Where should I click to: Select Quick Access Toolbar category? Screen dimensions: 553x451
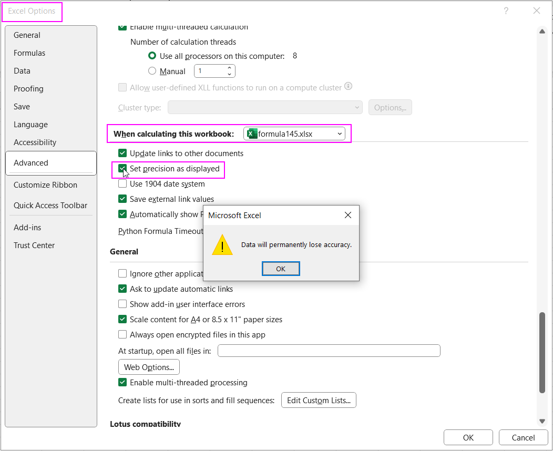pyautogui.click(x=50, y=206)
